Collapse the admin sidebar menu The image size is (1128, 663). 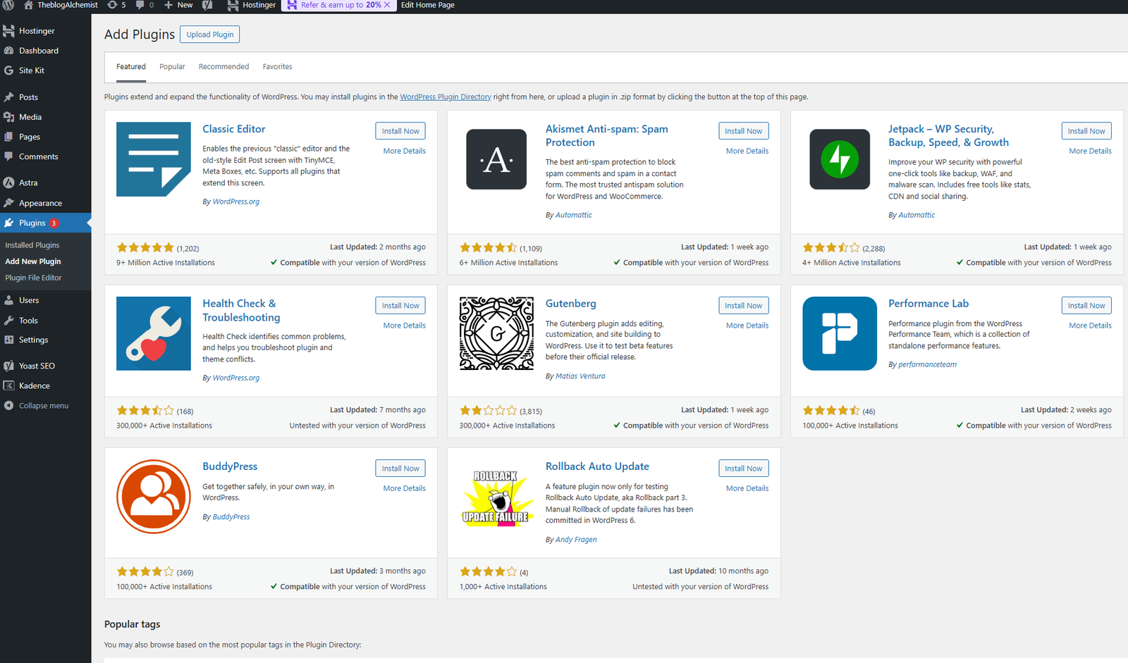pyautogui.click(x=44, y=406)
